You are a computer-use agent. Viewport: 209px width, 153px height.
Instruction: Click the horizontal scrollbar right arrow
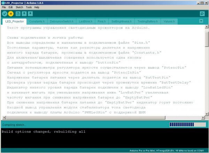point(203,118)
